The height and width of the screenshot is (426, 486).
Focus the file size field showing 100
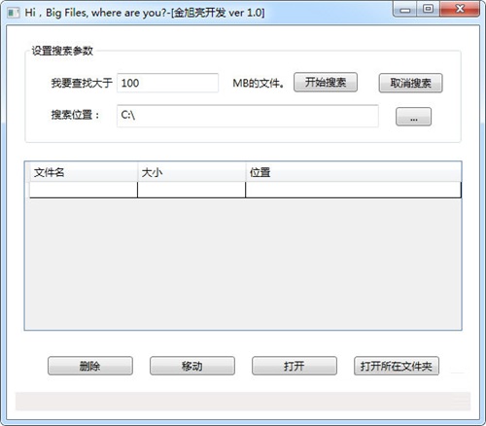[167, 83]
